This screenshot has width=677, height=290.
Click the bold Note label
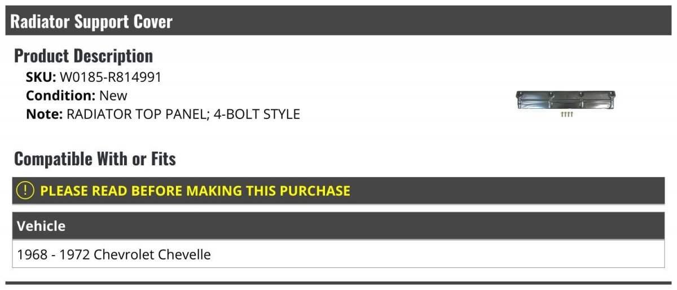pyautogui.click(x=44, y=114)
